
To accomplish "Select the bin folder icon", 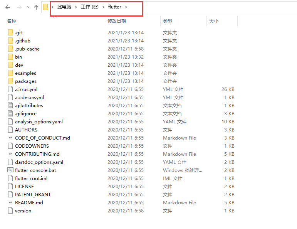I will [11, 57].
